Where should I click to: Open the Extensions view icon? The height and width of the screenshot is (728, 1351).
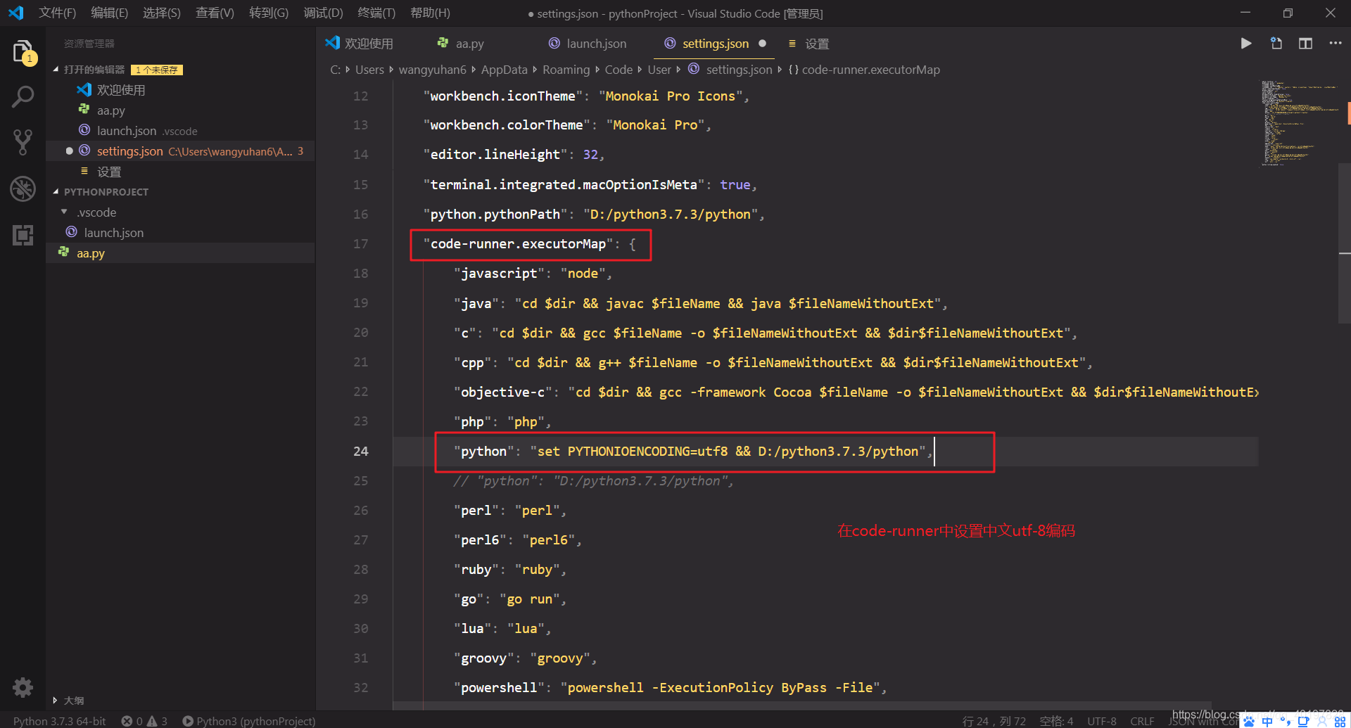[23, 235]
